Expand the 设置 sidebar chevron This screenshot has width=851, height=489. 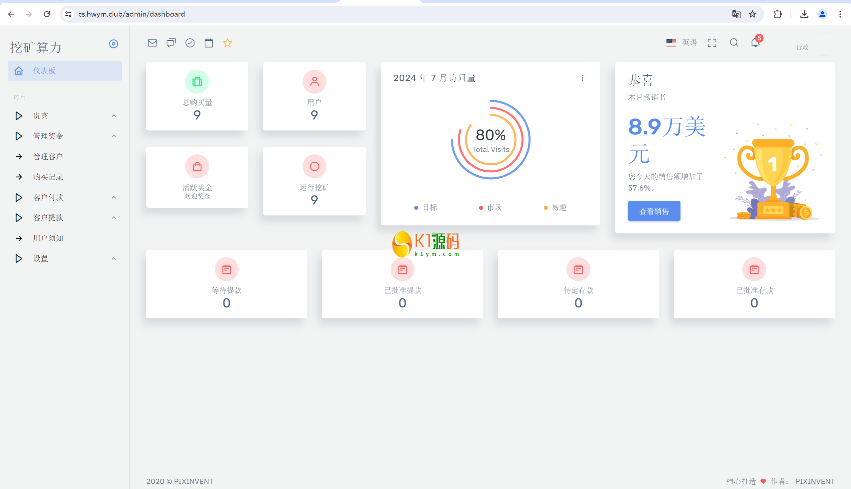tap(114, 259)
